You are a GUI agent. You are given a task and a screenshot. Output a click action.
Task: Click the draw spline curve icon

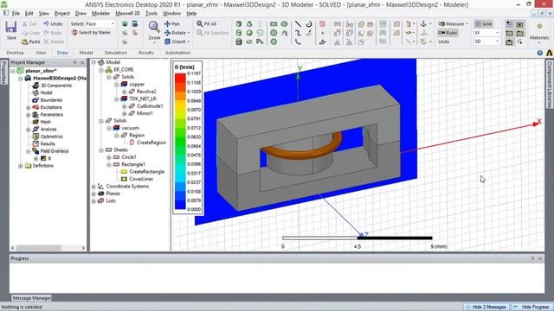pyautogui.click(x=298, y=33)
